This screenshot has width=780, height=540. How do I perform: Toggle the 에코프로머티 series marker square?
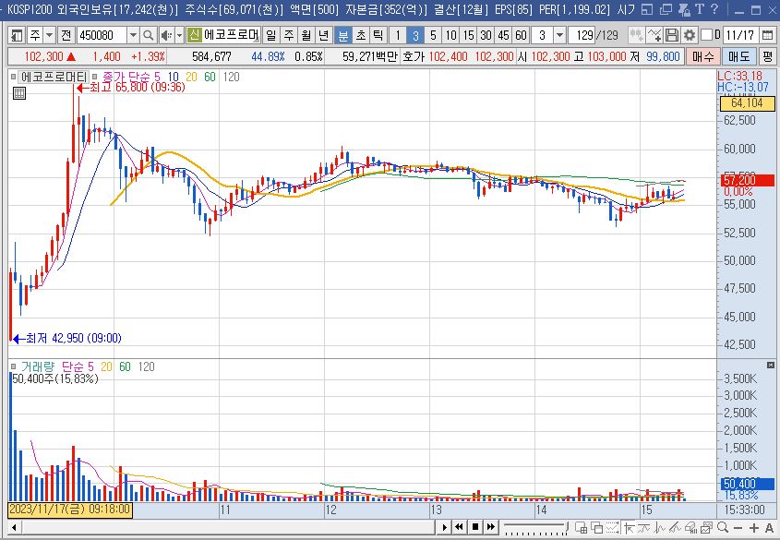click(x=14, y=77)
